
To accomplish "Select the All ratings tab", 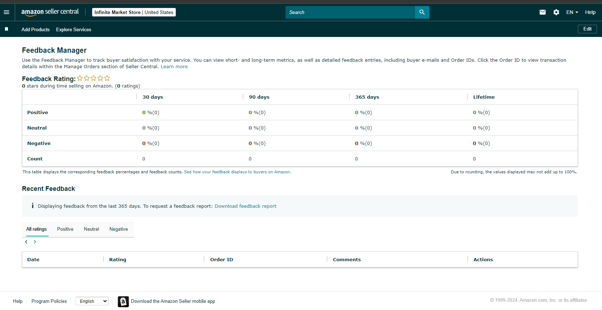I will (36, 229).
